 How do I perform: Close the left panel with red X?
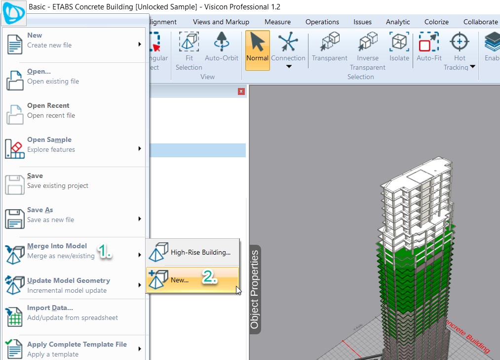pos(241,91)
